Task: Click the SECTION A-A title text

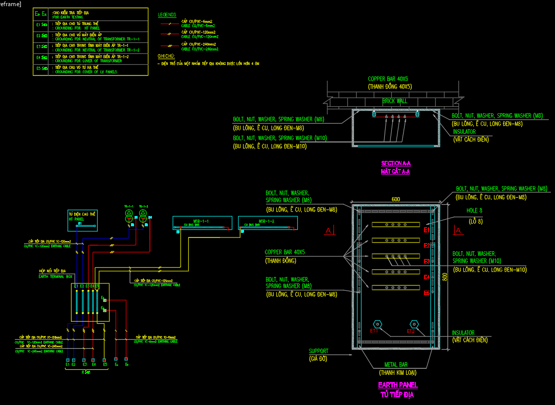Action: click(x=395, y=163)
